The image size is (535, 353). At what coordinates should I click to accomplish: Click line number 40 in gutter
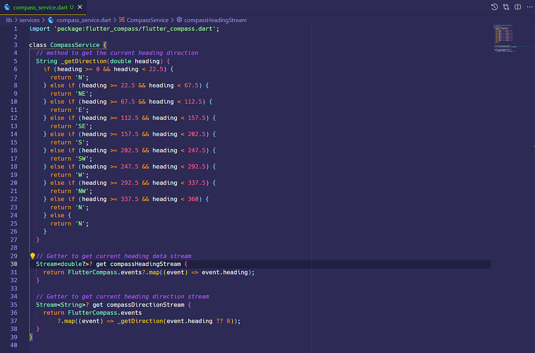14,345
